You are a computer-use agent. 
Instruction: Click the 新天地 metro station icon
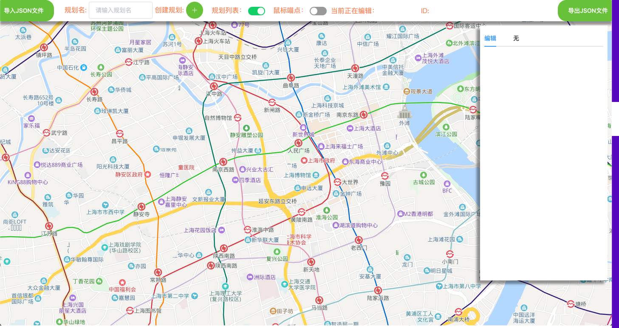(x=311, y=262)
